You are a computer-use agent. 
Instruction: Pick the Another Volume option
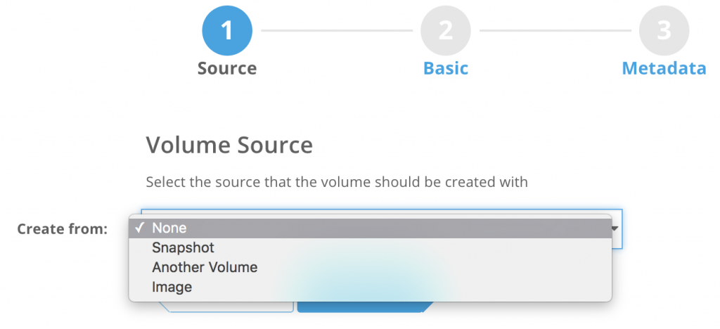coord(205,267)
